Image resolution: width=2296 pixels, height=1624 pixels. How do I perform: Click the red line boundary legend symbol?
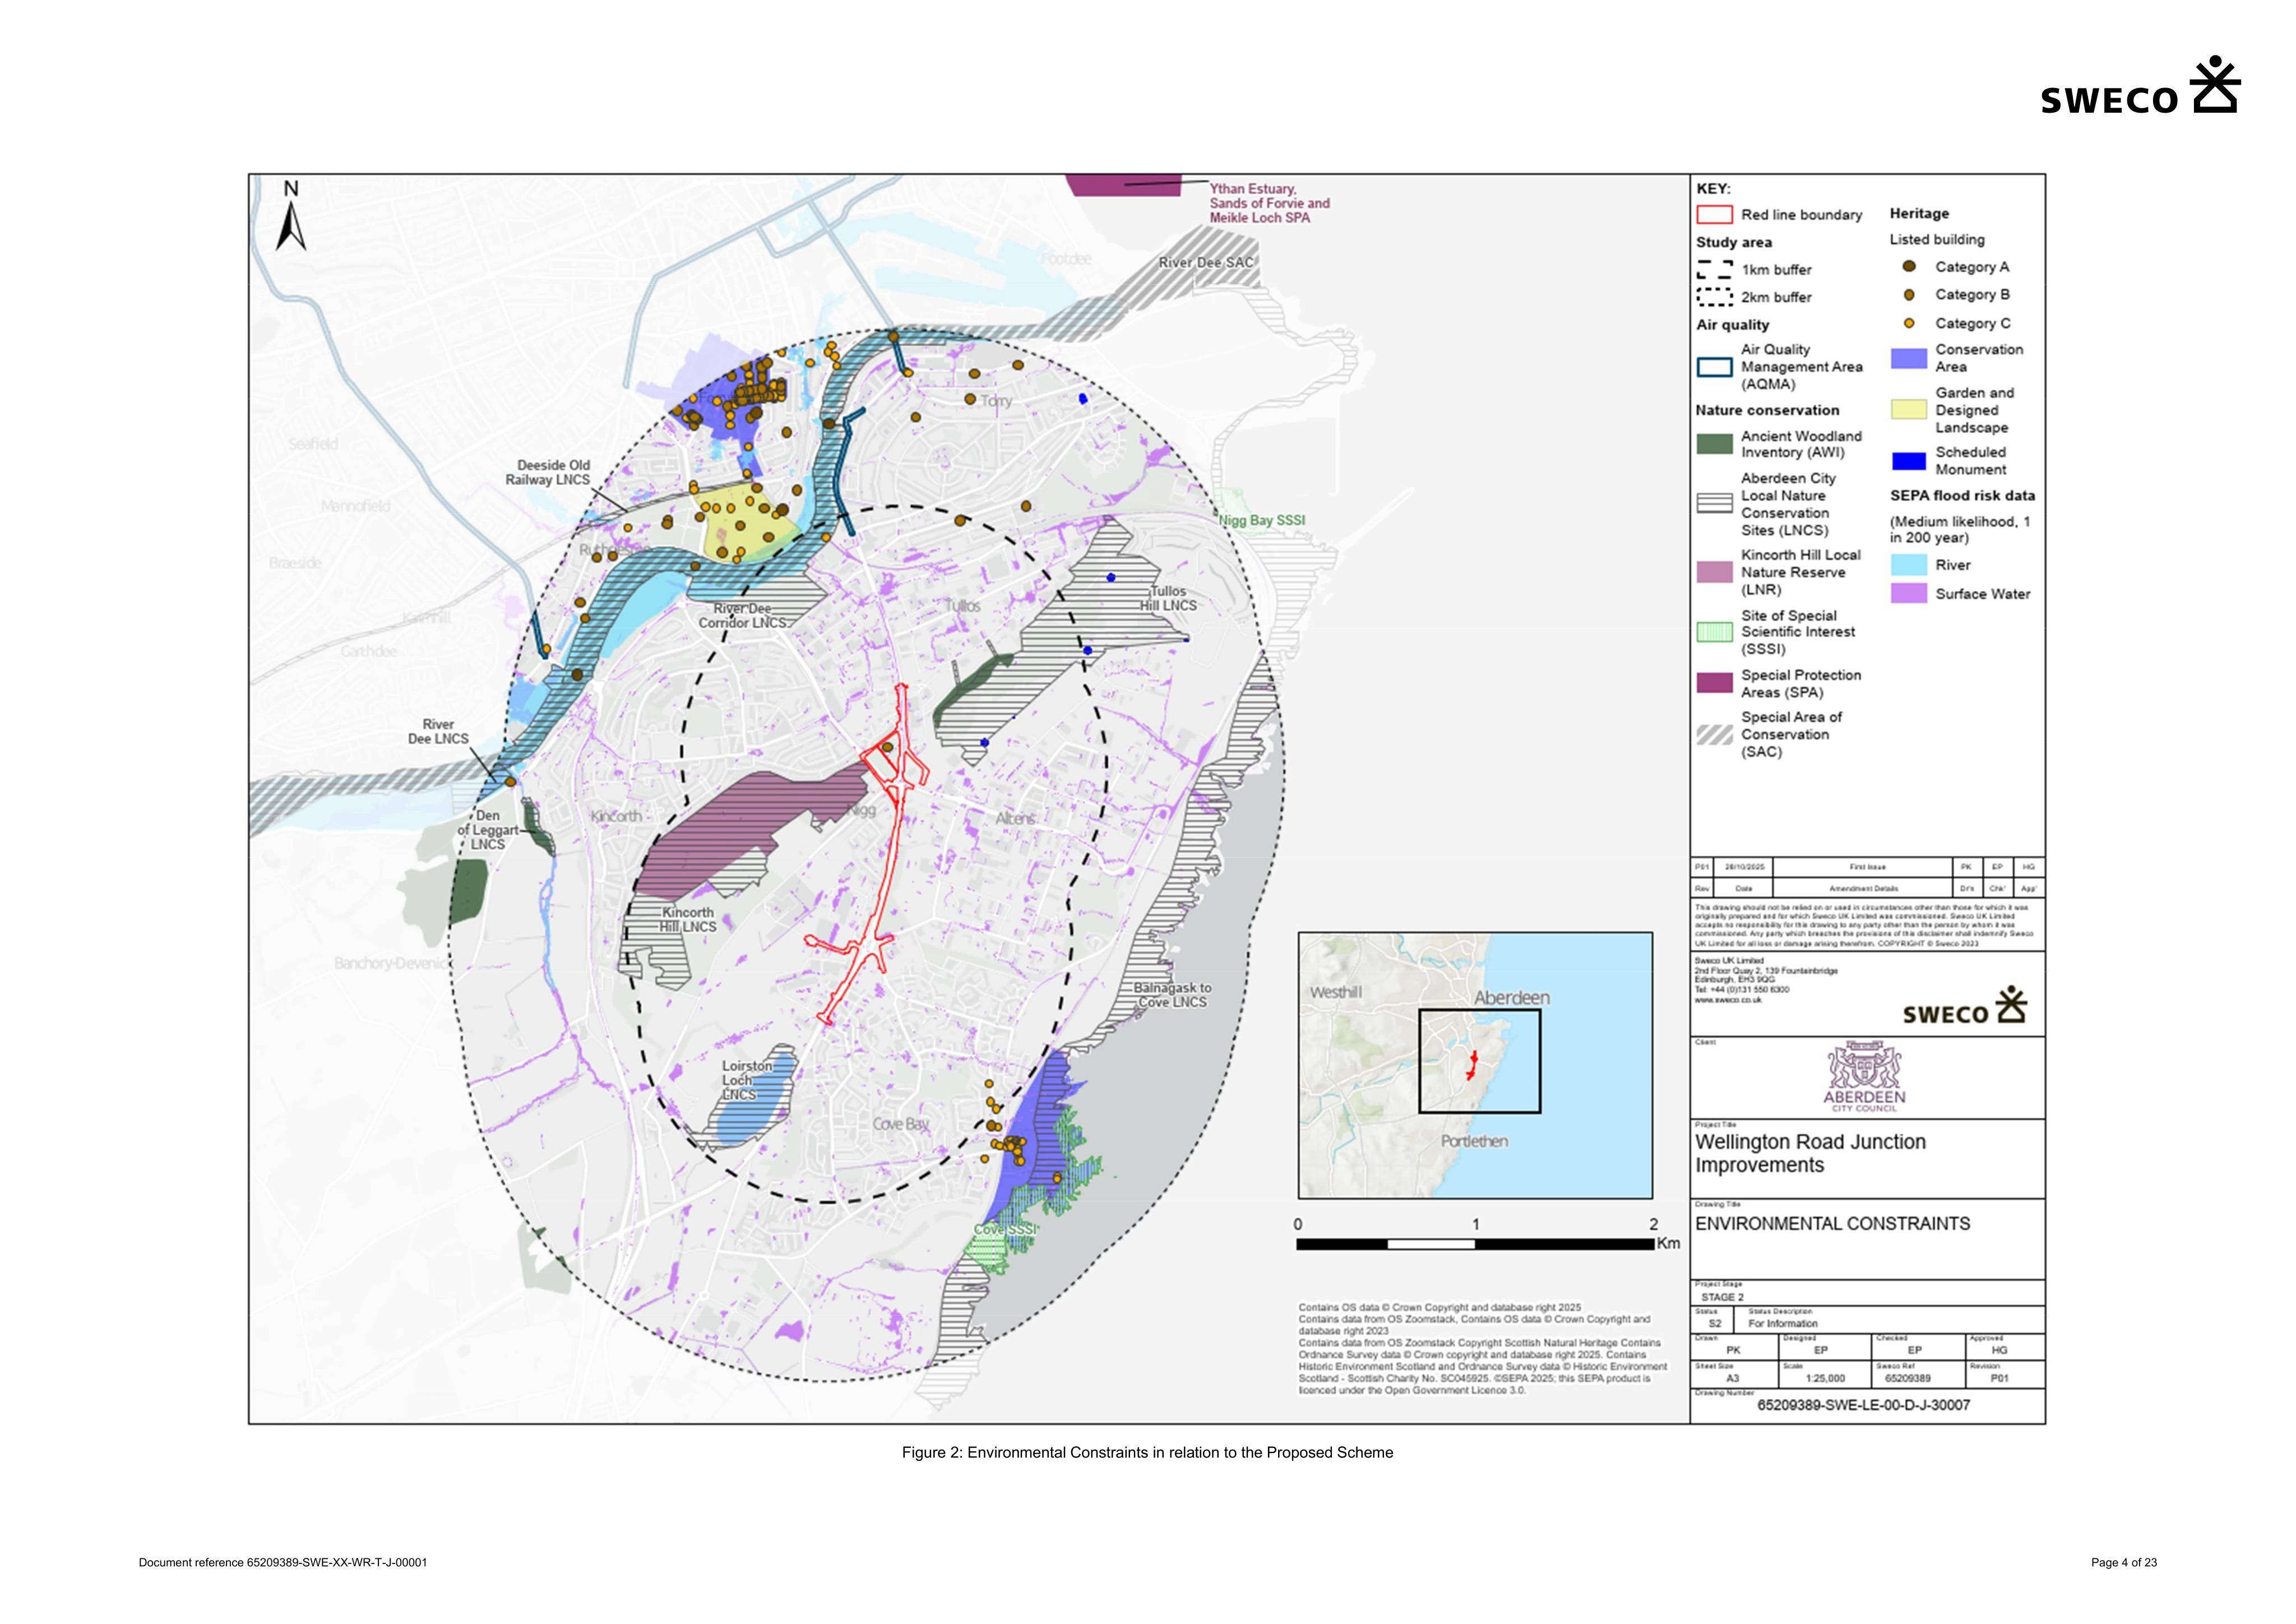click(1714, 214)
